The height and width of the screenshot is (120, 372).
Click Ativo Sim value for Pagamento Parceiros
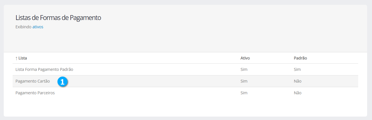pyautogui.click(x=244, y=93)
